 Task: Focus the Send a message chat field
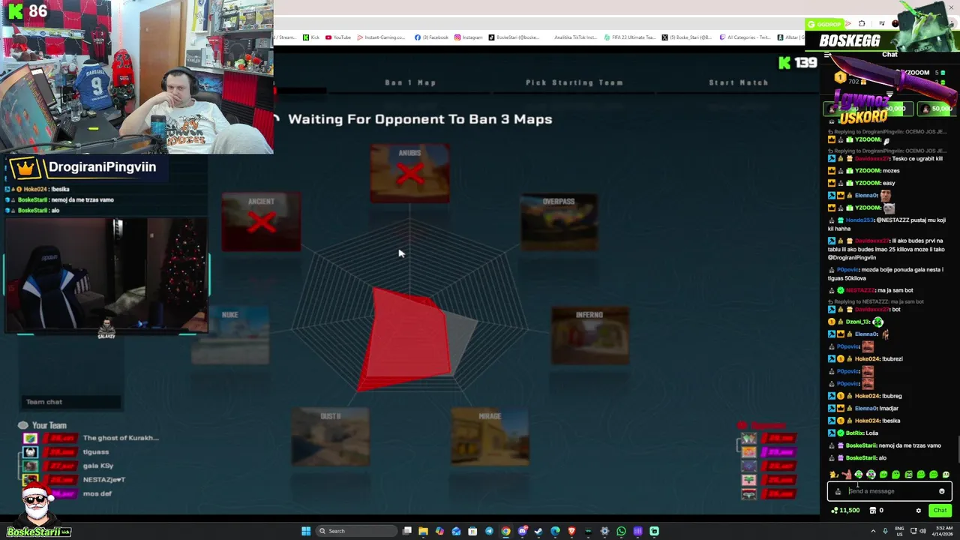click(x=889, y=491)
